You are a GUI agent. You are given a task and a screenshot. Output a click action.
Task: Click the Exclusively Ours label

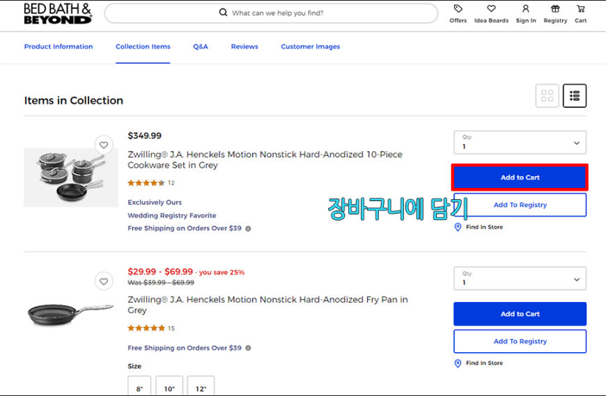coord(155,203)
